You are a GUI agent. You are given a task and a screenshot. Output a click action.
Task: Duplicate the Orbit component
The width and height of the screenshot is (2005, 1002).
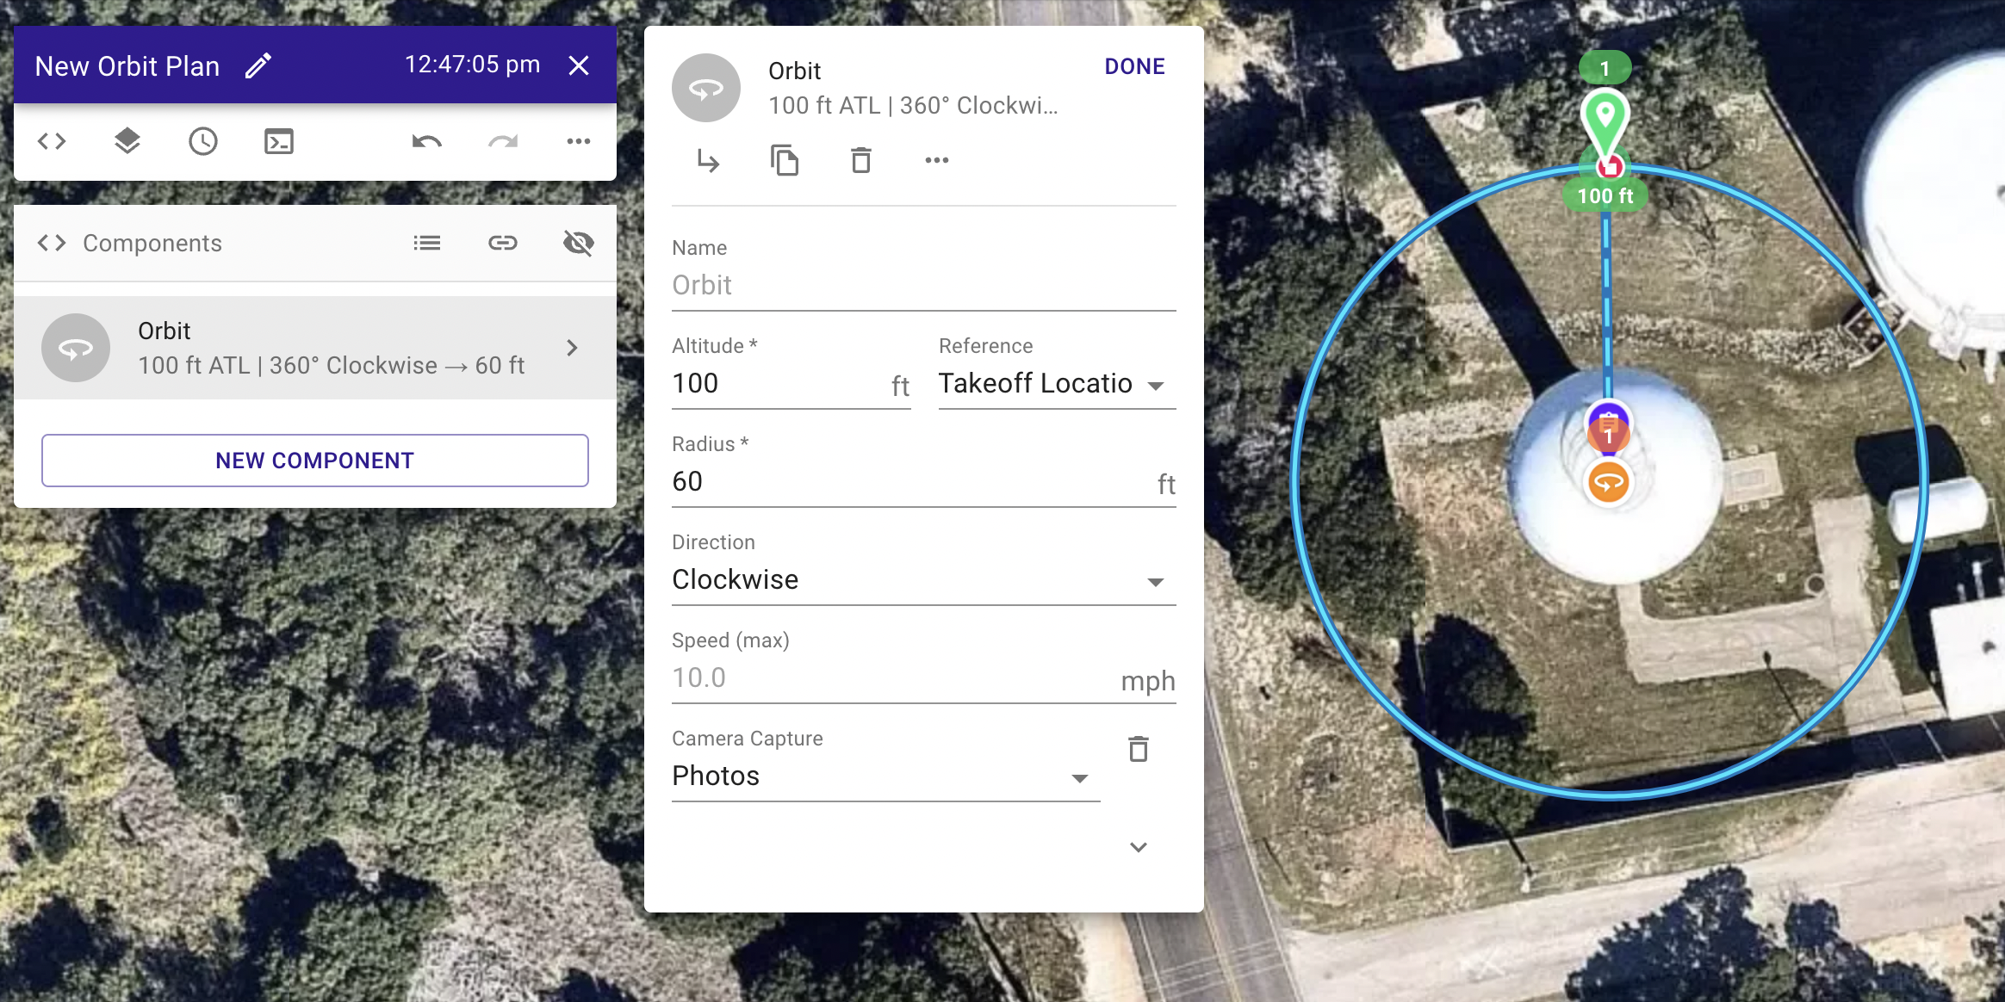click(x=785, y=161)
